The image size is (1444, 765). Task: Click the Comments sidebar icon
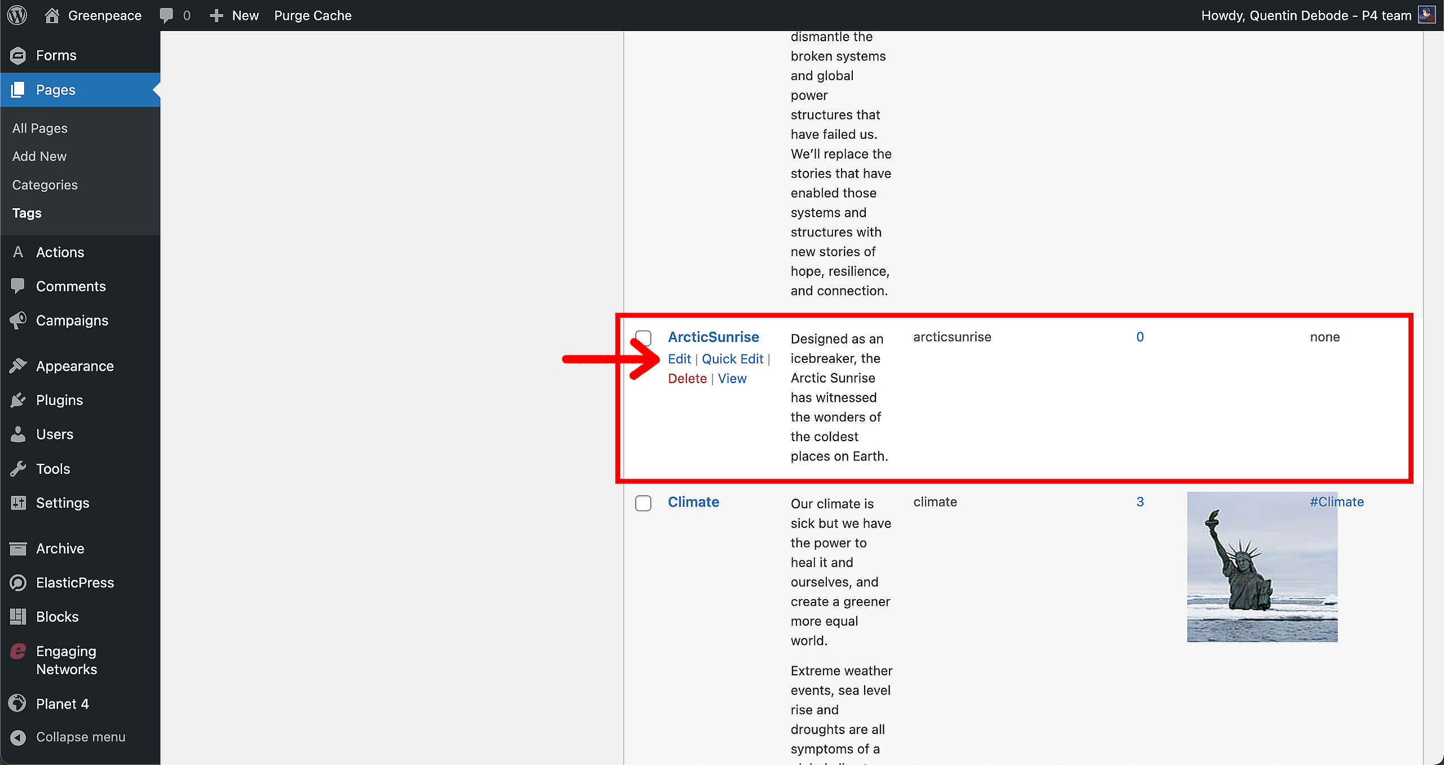click(18, 286)
